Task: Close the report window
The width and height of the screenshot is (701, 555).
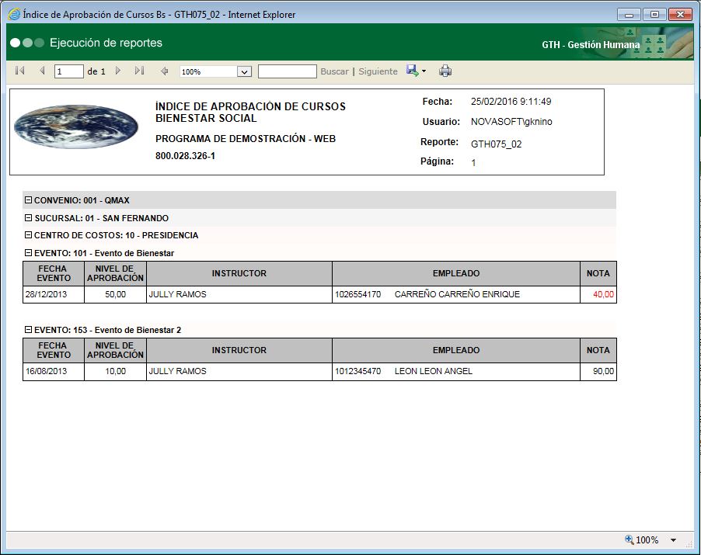Action: (681, 14)
